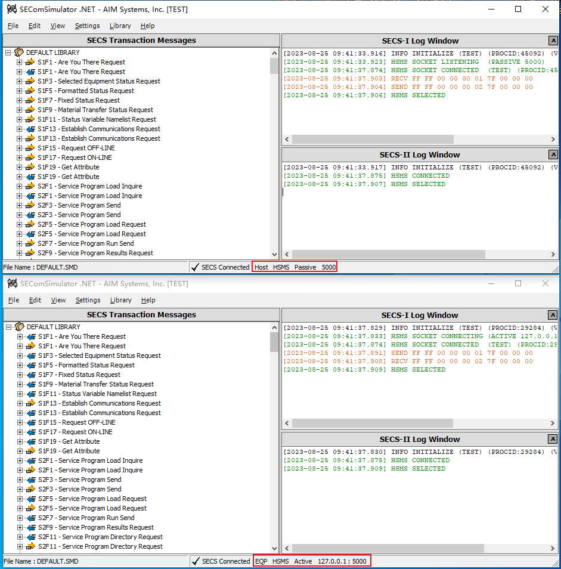Expand S1F5 Formatted Status Request in Host window
Image resolution: width=561 pixels, height=569 pixels.
19,91
